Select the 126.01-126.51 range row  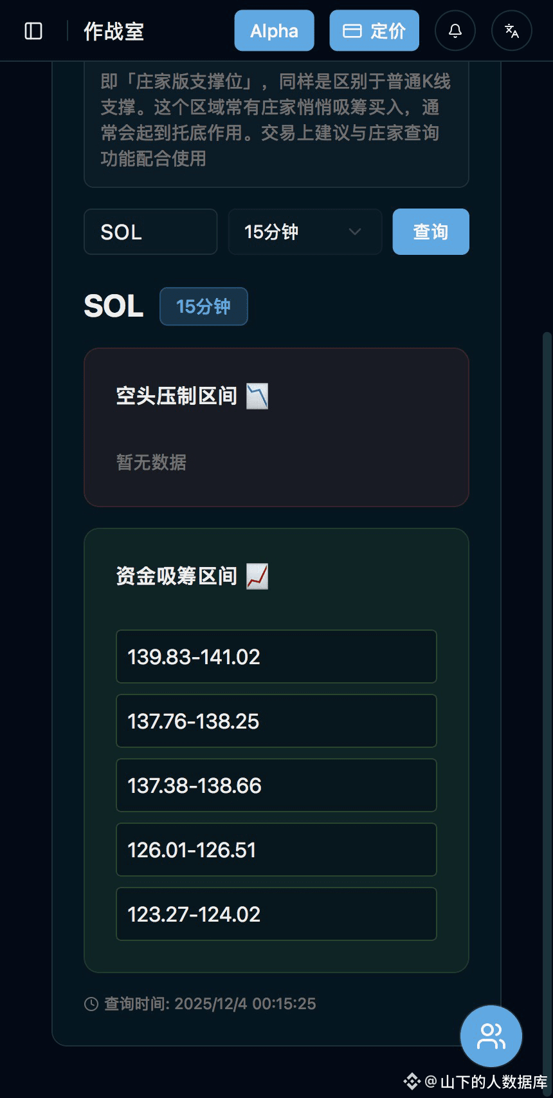pyautogui.click(x=276, y=850)
